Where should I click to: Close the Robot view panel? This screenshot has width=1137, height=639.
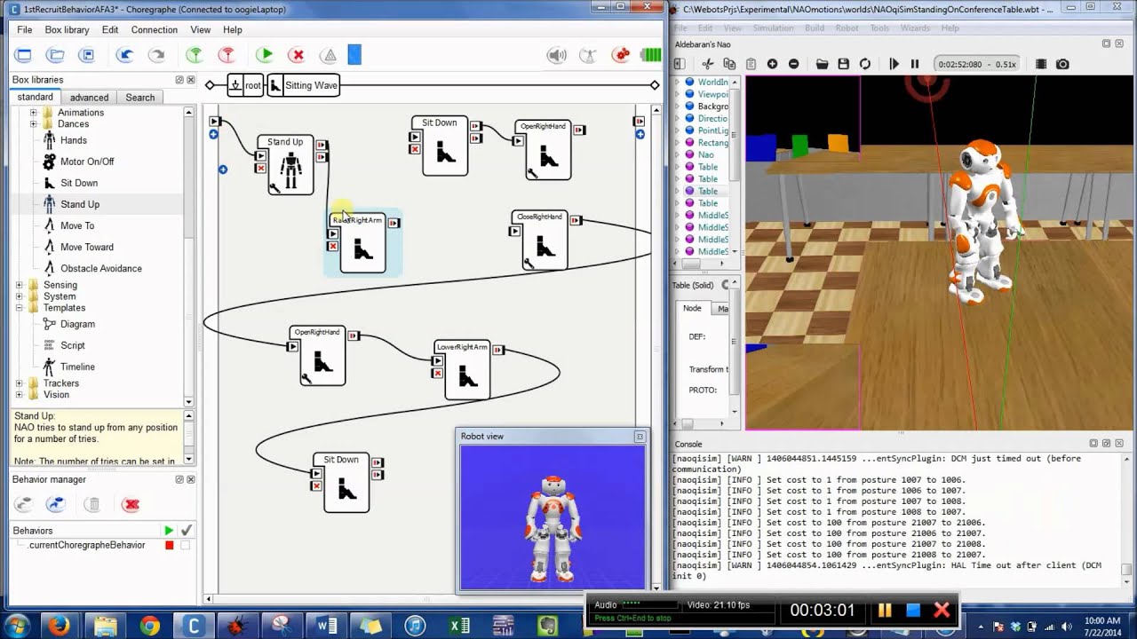640,436
